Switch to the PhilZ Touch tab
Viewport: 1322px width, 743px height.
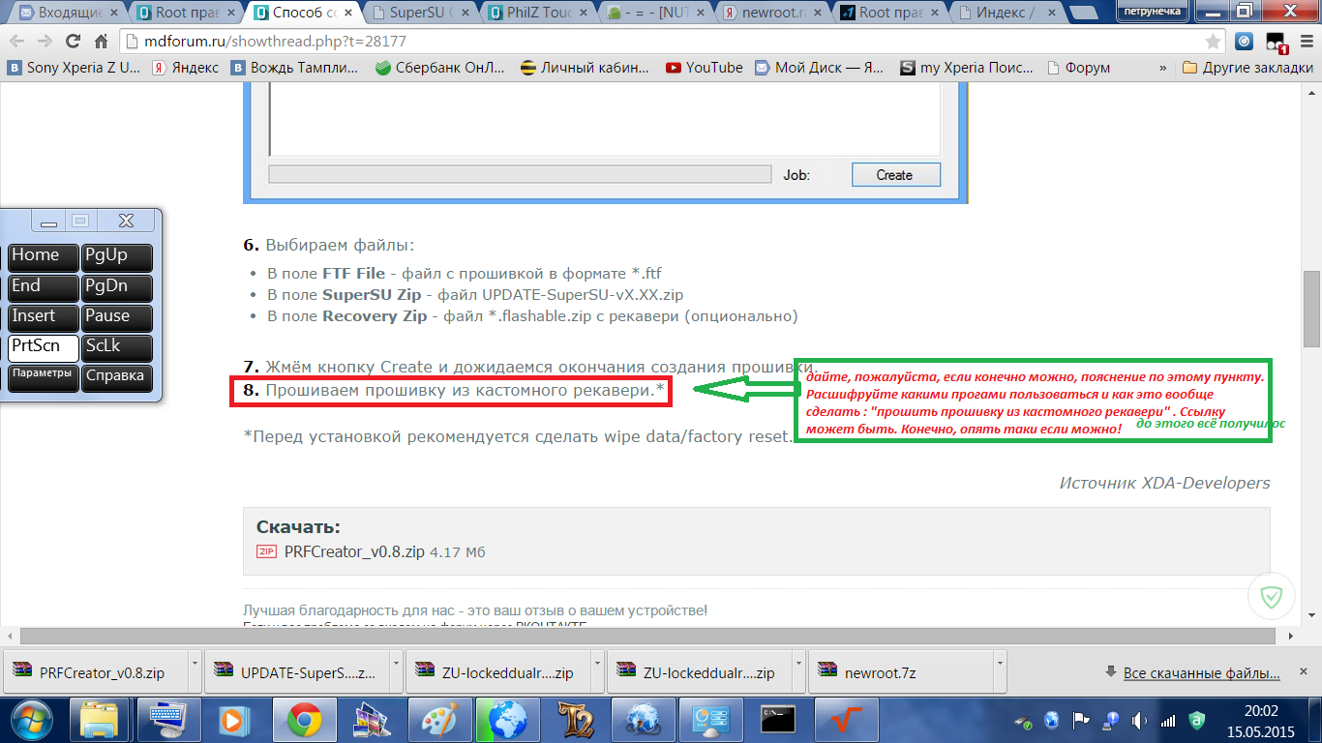[x=539, y=13]
